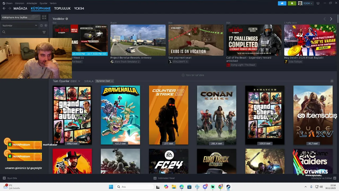Expand the Yazılımlar filter dropdown
The image size is (339, 191).
pyautogui.click(x=20, y=25)
